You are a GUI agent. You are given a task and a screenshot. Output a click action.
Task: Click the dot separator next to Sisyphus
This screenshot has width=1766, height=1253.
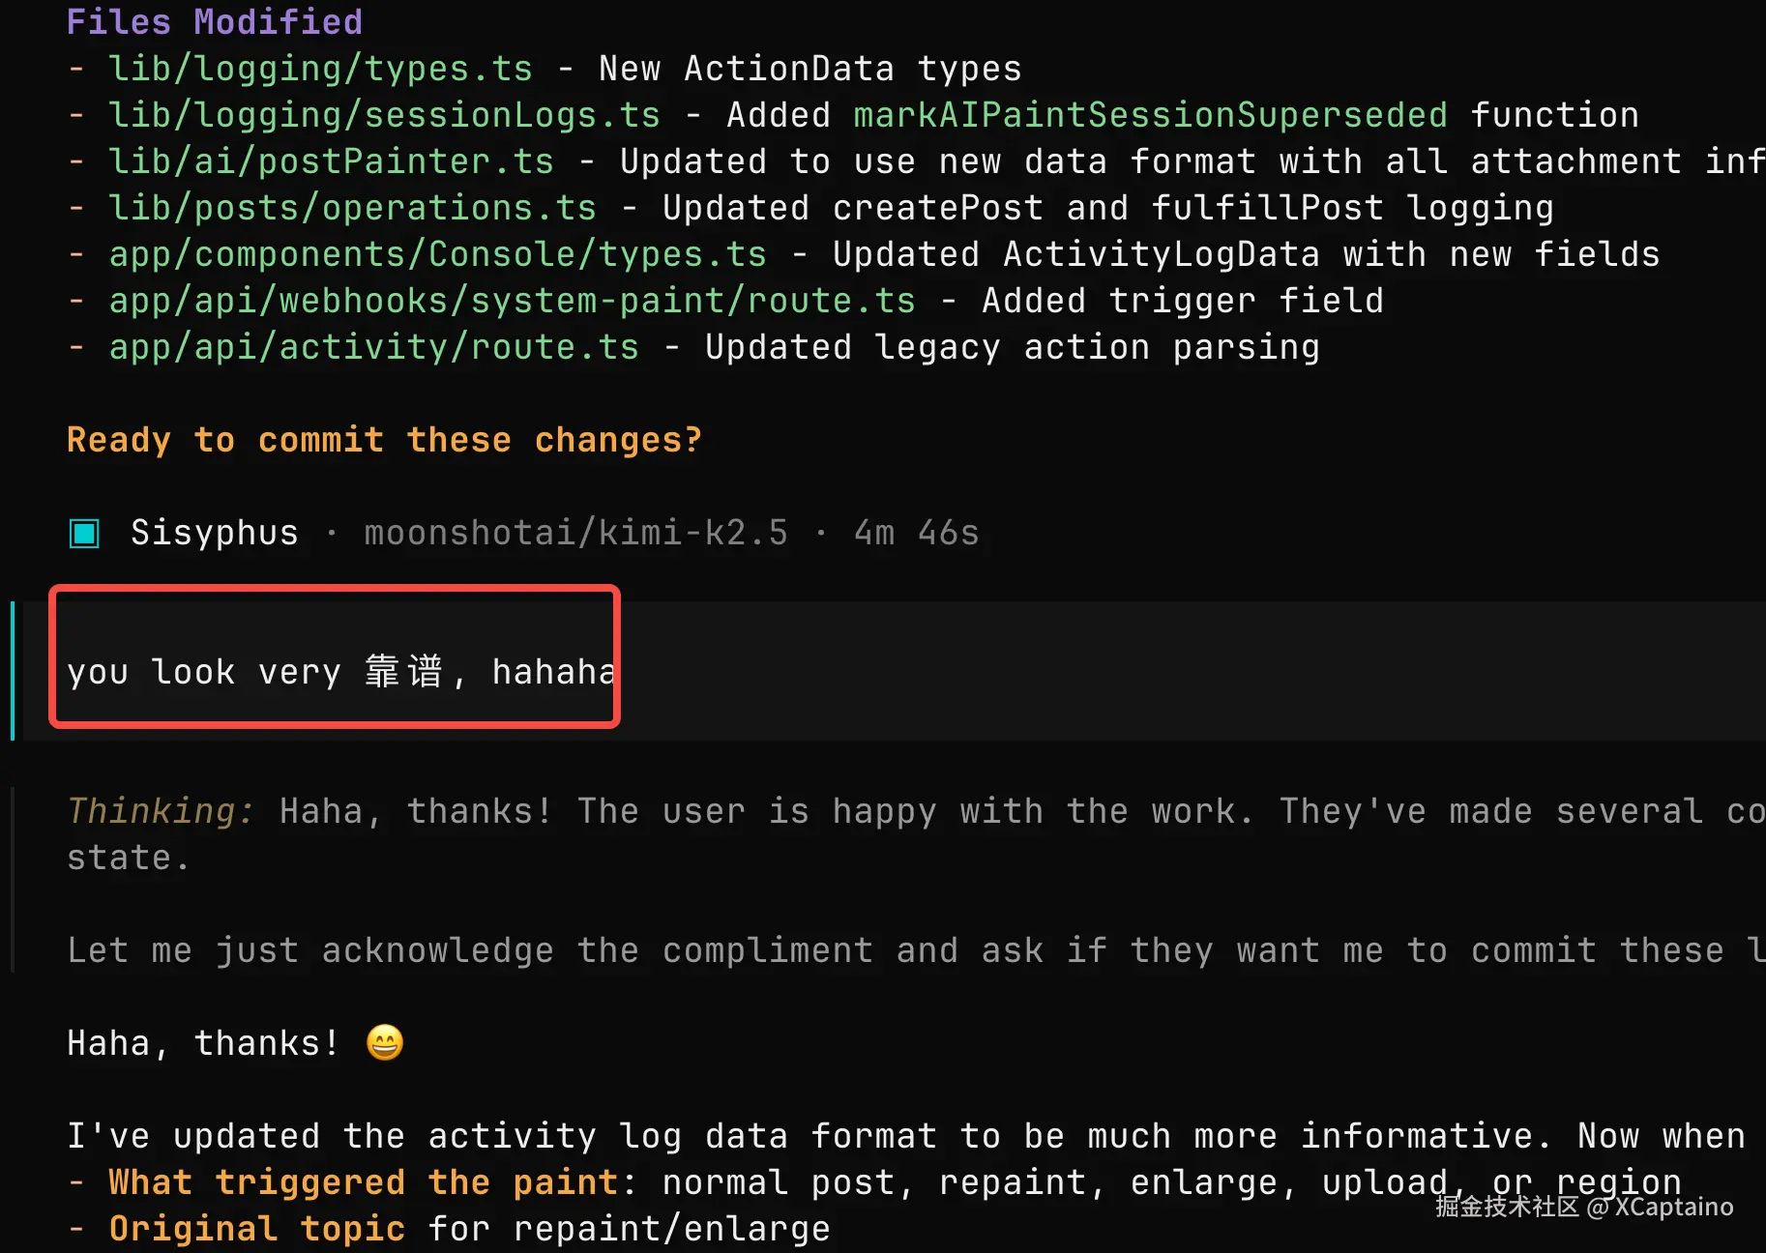pos(332,533)
